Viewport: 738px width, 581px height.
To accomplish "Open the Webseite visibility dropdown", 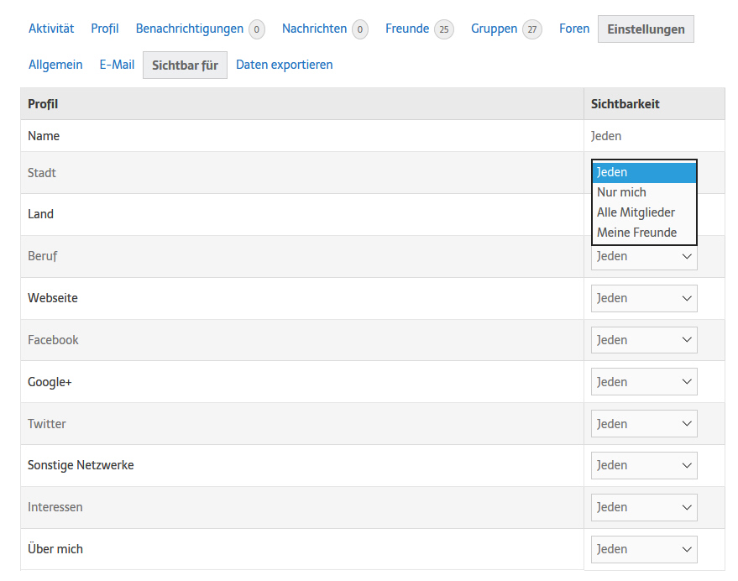I will [644, 299].
